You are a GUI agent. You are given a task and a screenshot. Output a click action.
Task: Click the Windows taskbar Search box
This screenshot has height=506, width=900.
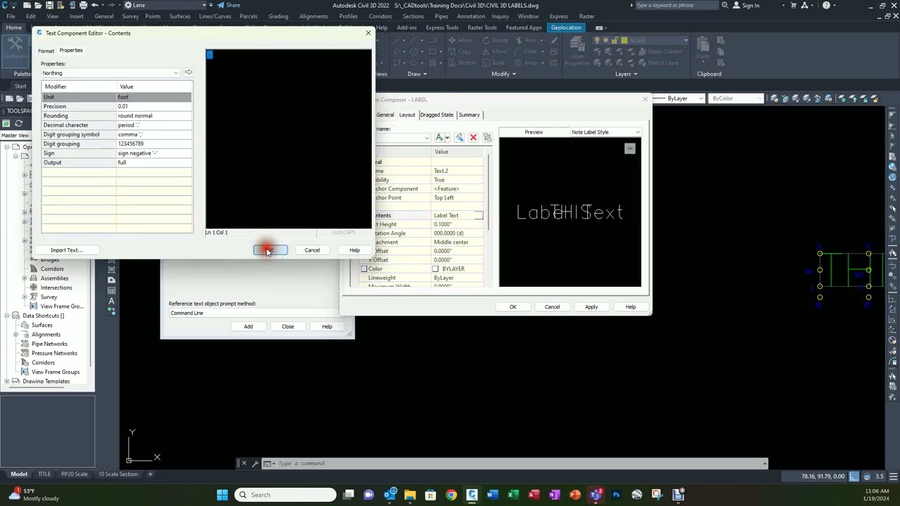tap(285, 495)
